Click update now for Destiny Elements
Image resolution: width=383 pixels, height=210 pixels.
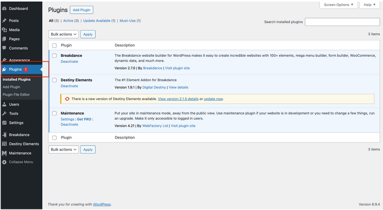[213, 99]
